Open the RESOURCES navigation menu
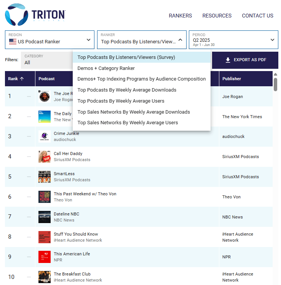281x285 pixels. click(x=217, y=16)
